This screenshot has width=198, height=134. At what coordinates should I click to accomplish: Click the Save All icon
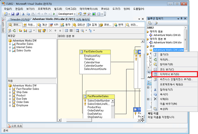[x=17, y=14]
